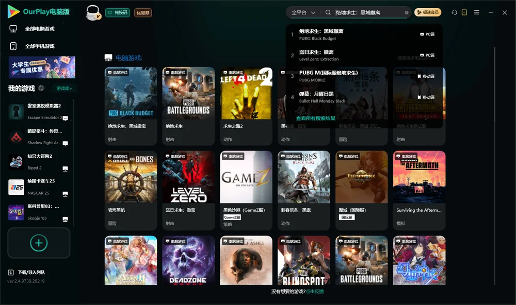
Task: Click the 电脑游戏 badge on Left 4 Dead 2
Action: (233, 72)
